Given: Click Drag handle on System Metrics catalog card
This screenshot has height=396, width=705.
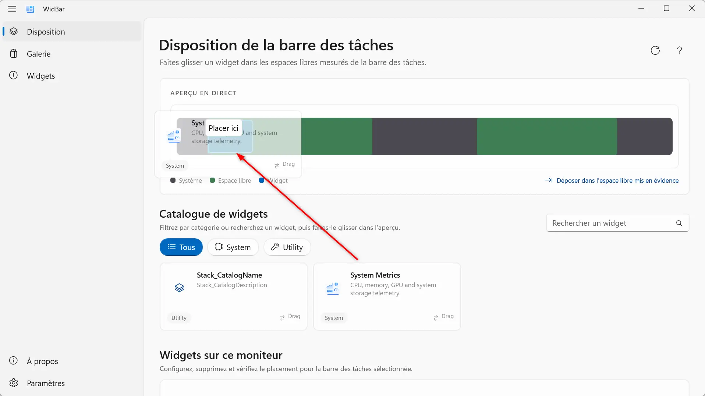Looking at the screenshot, I should [x=443, y=317].
